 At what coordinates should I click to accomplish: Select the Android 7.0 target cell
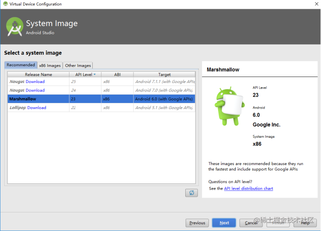(164, 90)
